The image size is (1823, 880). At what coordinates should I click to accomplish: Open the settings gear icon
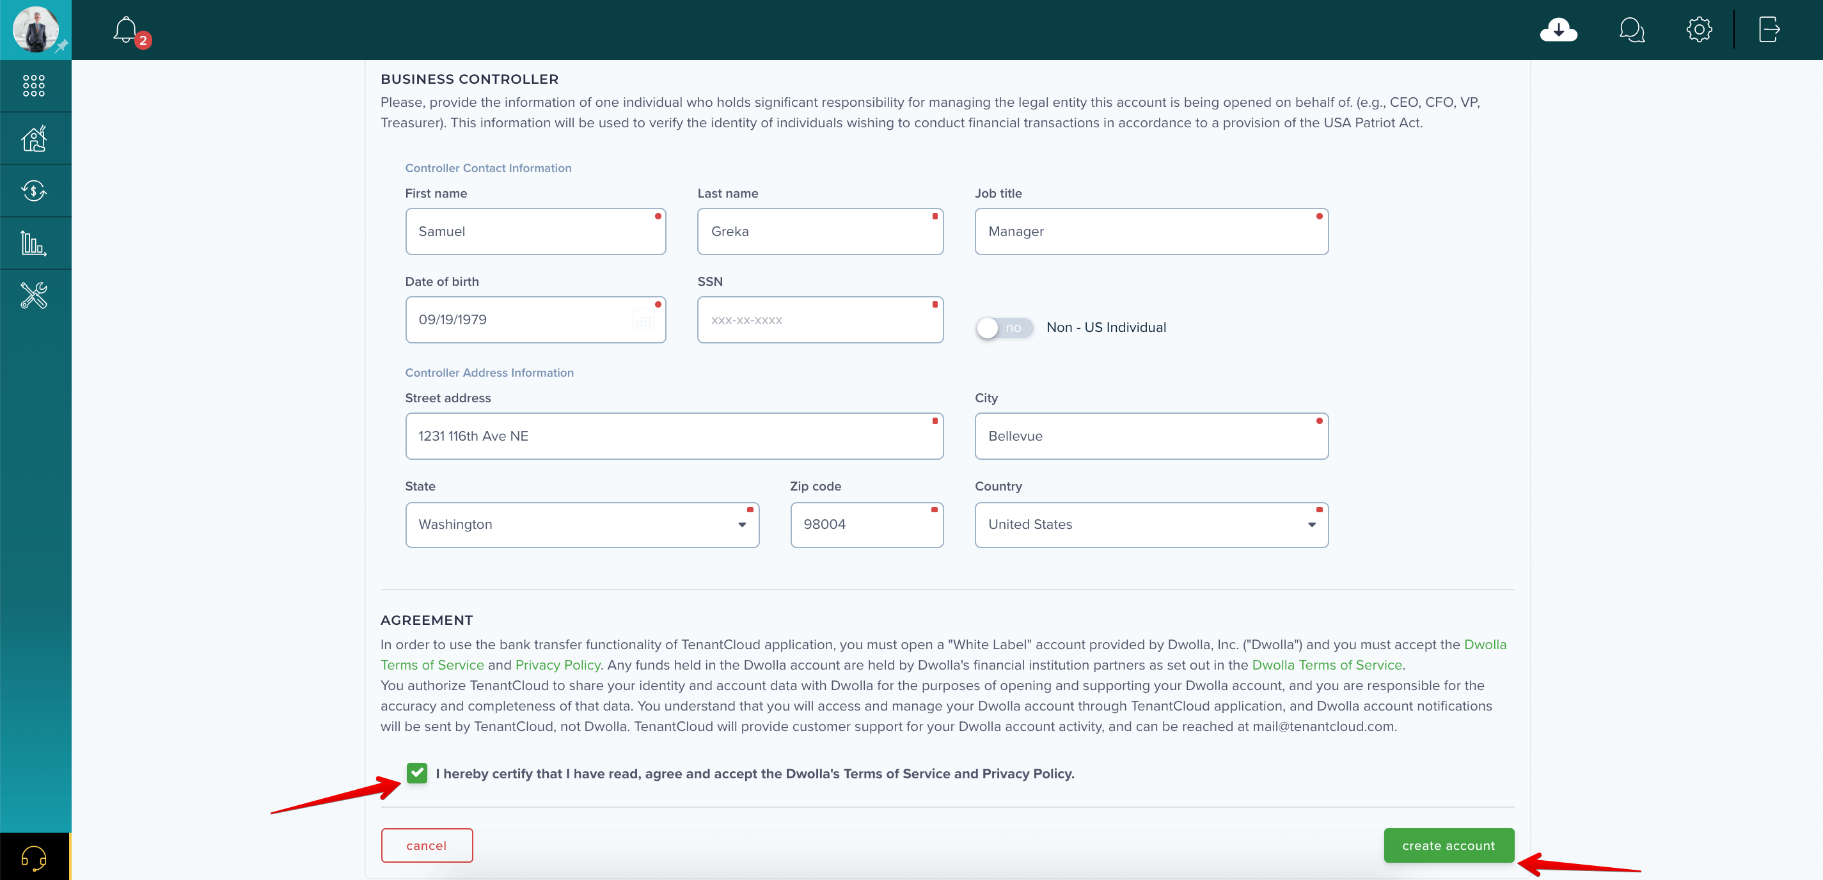point(1698,29)
